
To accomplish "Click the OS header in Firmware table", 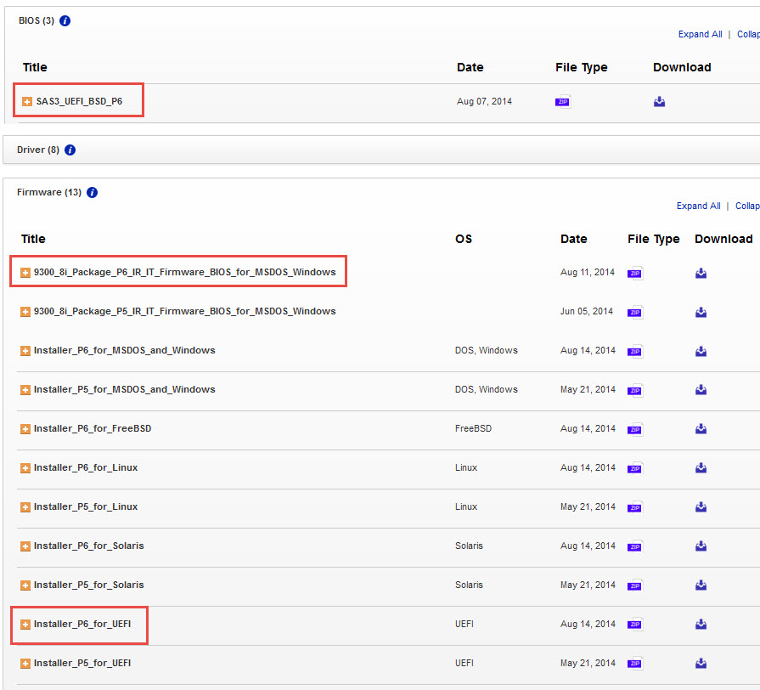I will coord(464,239).
